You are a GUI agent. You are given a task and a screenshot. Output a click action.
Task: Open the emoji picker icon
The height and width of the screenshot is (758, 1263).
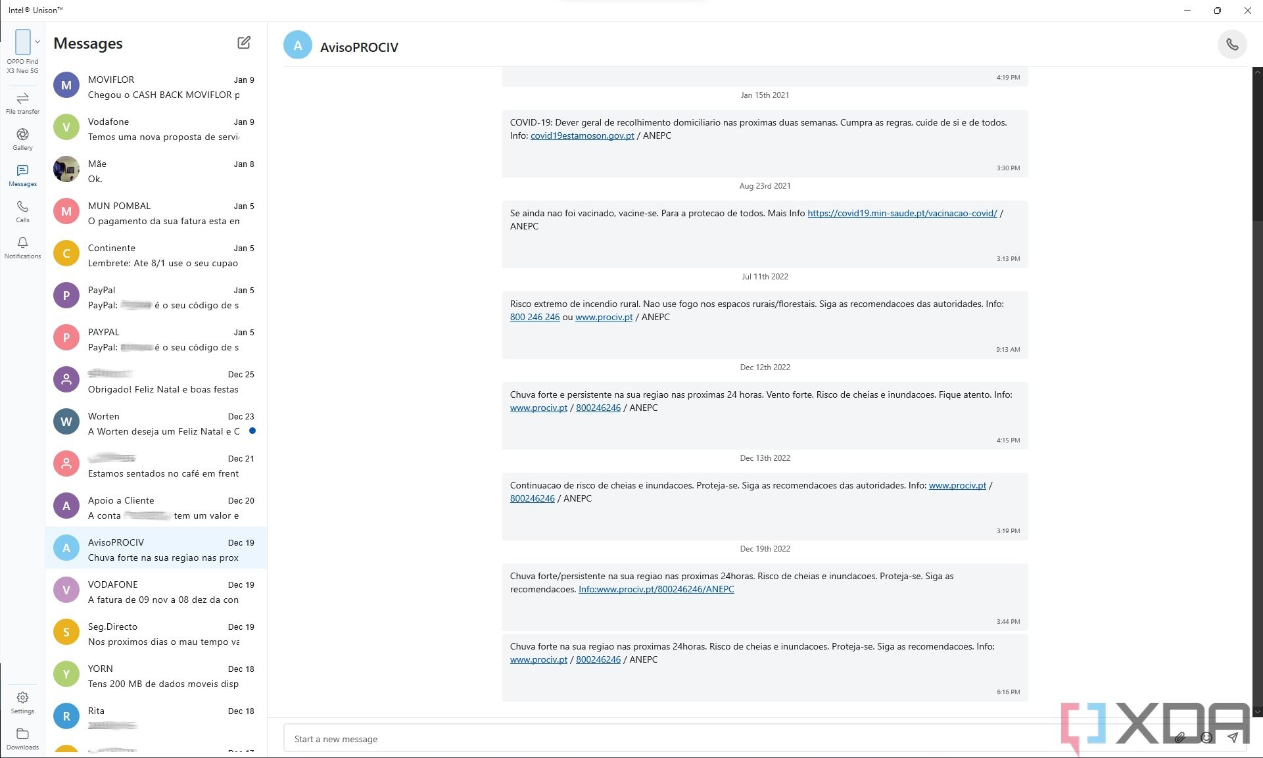pyautogui.click(x=1206, y=738)
